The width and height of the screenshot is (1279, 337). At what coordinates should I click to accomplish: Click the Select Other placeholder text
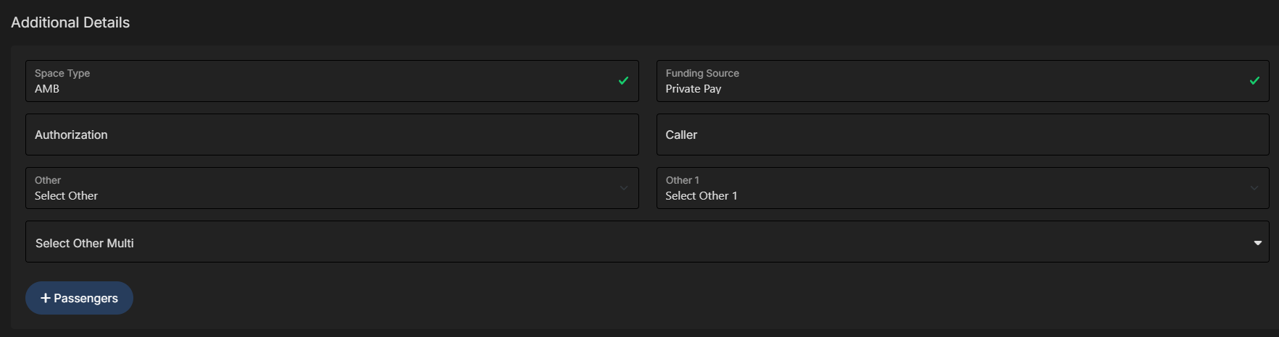66,195
